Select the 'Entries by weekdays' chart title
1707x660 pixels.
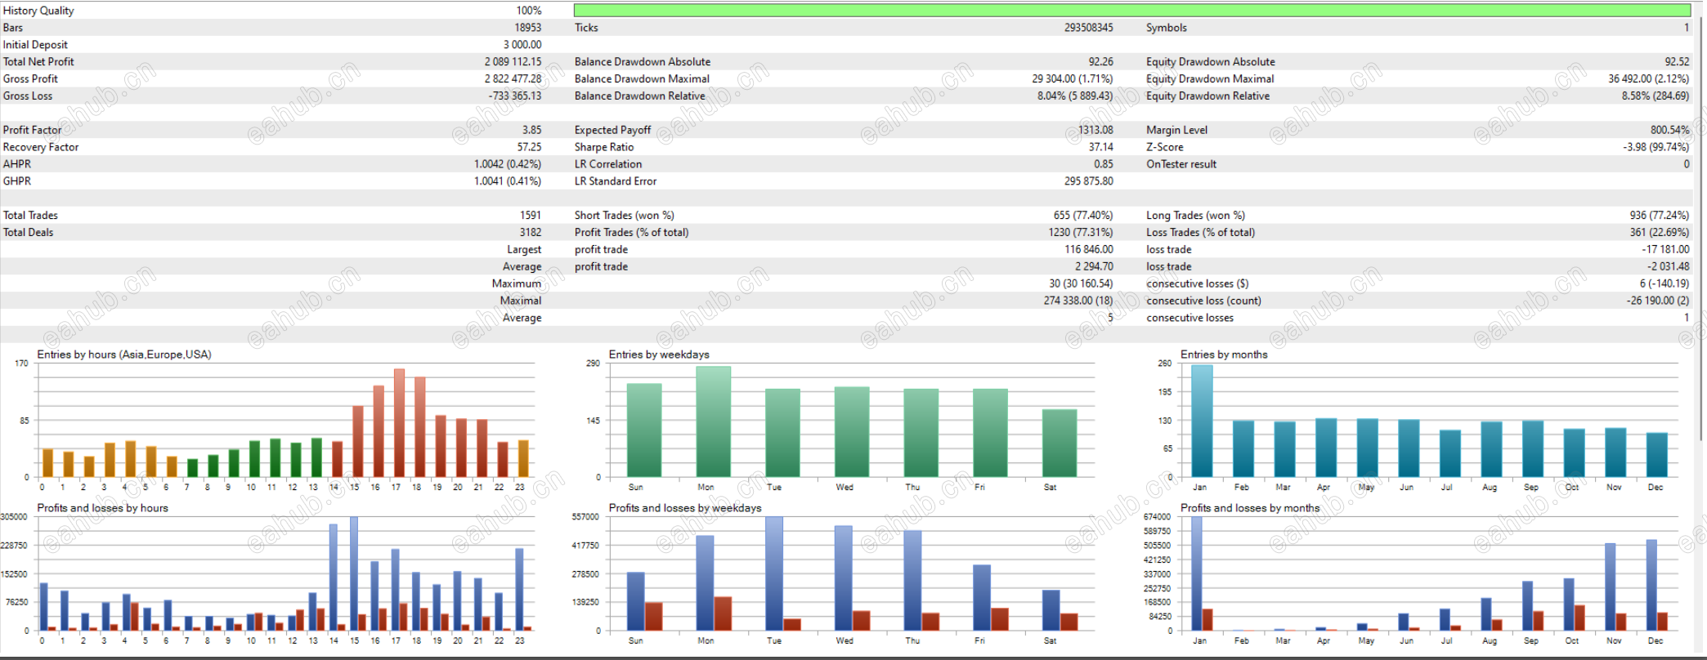click(x=659, y=355)
